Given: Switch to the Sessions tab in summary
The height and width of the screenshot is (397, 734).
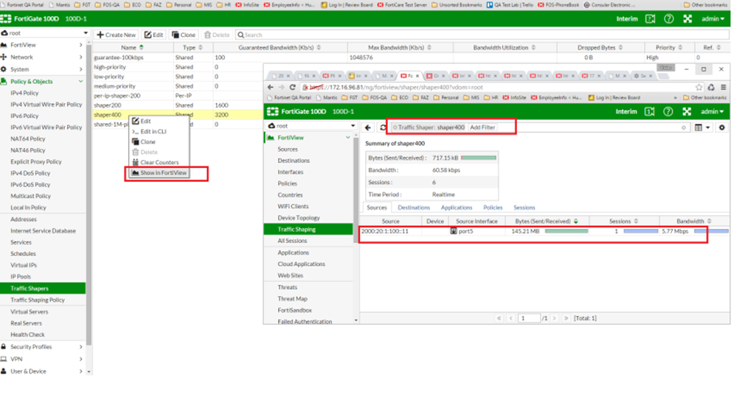Looking at the screenshot, I should coord(524,208).
